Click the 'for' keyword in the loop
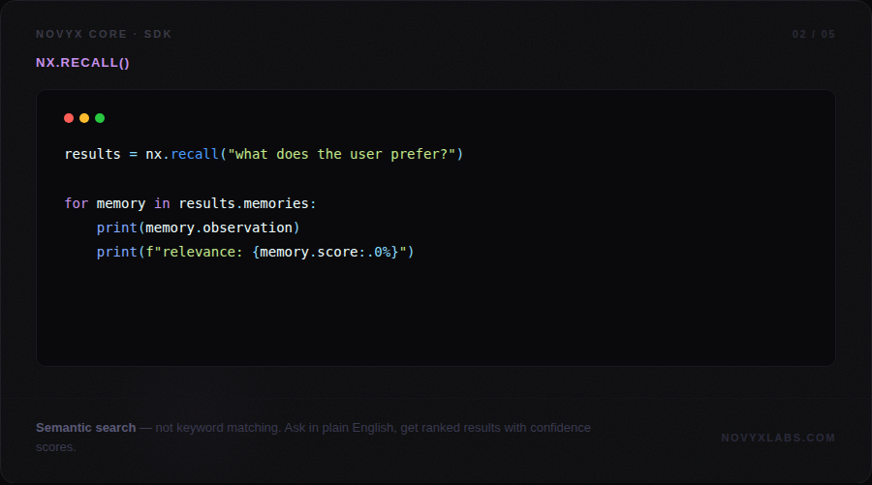872x485 pixels. point(76,203)
